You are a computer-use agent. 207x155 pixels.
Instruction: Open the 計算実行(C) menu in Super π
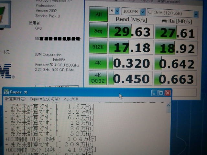click(15, 99)
